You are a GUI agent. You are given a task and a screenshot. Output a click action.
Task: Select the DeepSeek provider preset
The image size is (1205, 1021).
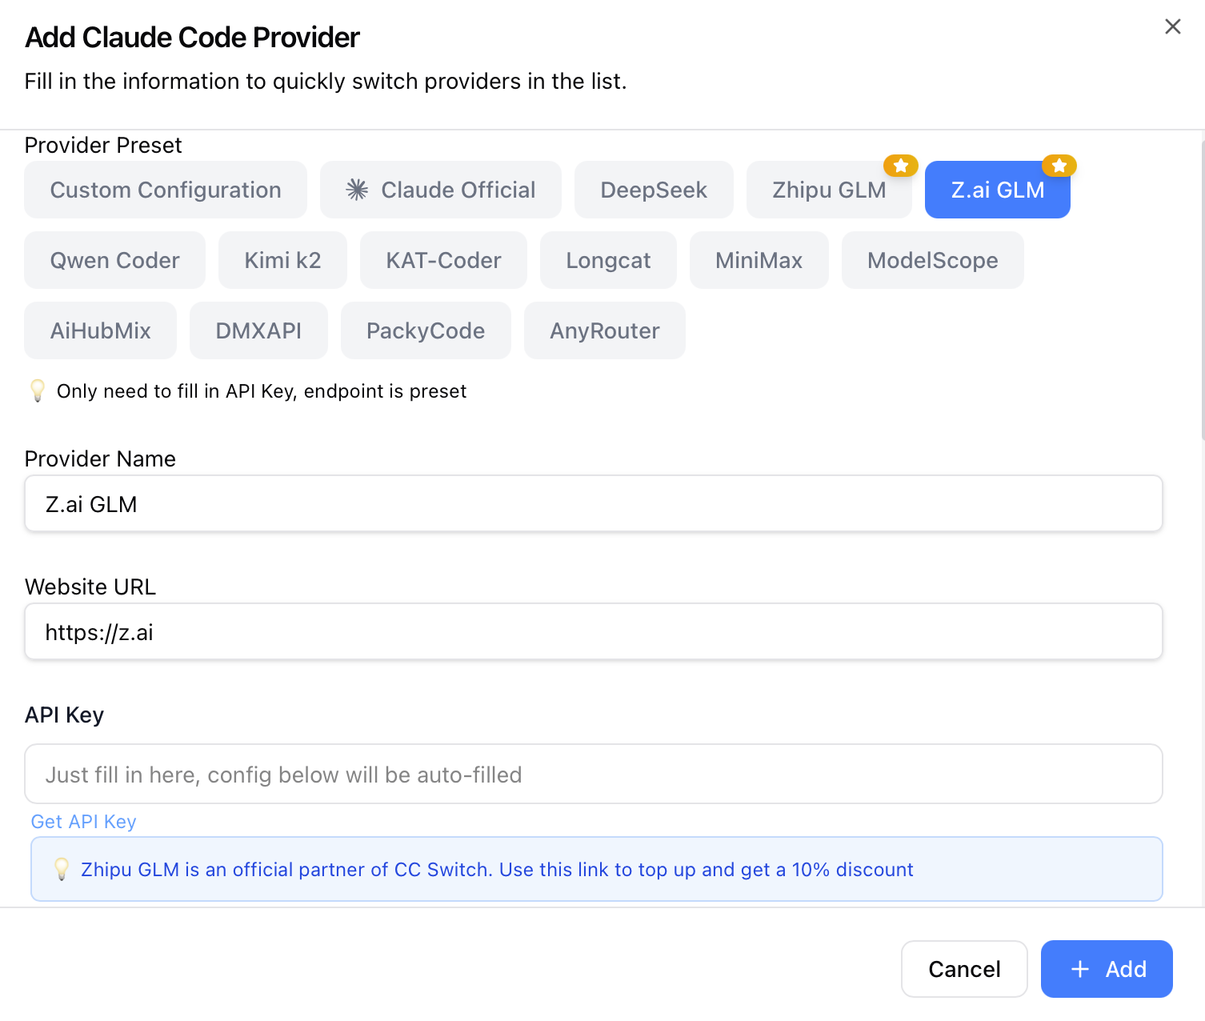point(654,190)
